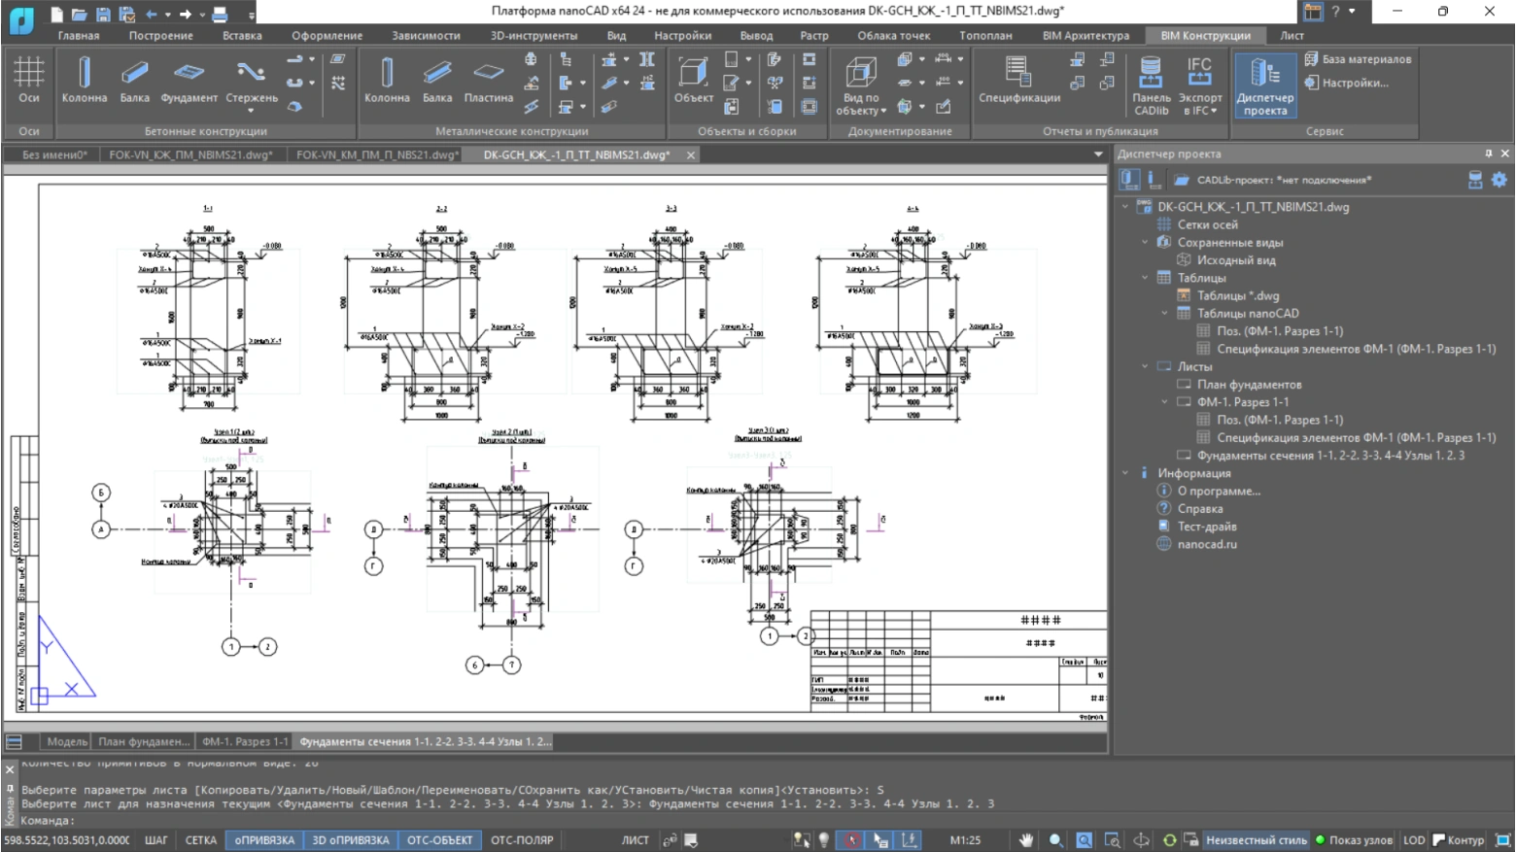
Task: Collapse the Листы tree node
Action: point(1145,367)
